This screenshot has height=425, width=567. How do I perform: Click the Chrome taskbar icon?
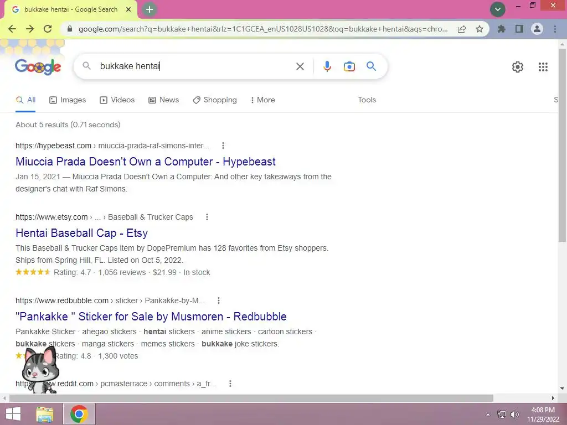click(79, 414)
